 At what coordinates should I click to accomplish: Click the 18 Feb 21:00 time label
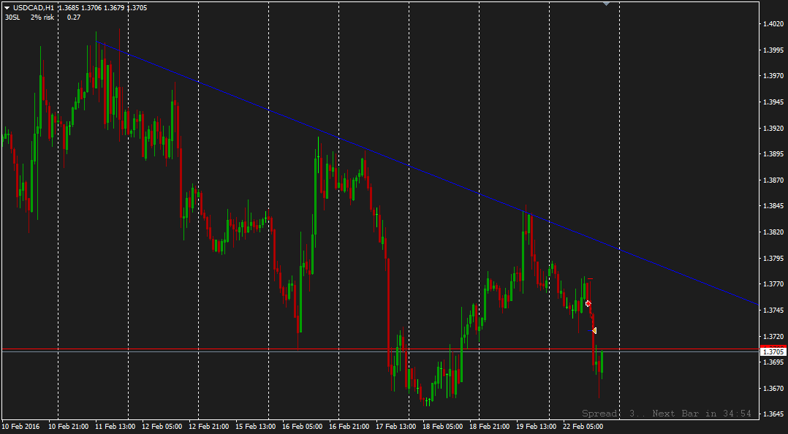(490, 427)
